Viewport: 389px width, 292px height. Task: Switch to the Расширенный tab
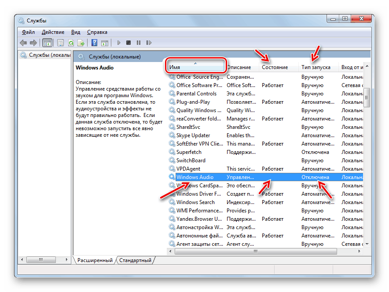[x=95, y=260]
